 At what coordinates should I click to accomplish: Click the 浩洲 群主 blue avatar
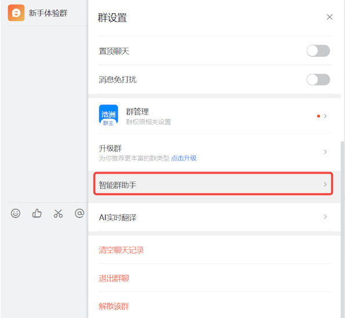108,116
